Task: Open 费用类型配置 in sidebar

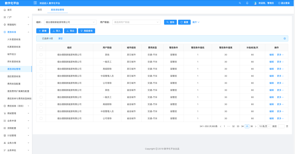Action: [x=14, y=84]
